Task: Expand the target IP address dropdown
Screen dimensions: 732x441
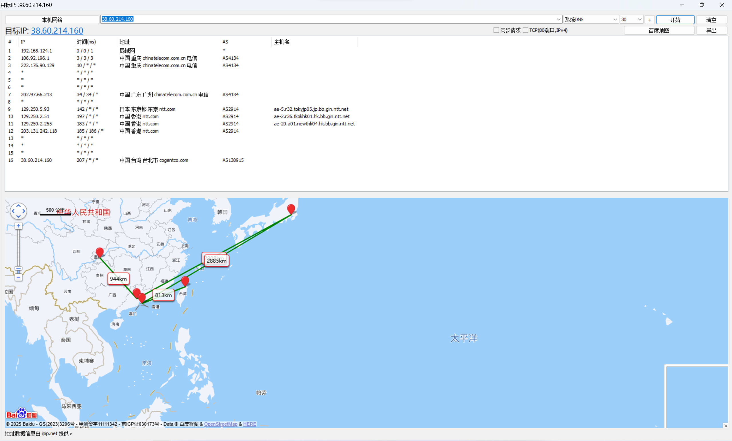Action: click(x=558, y=19)
